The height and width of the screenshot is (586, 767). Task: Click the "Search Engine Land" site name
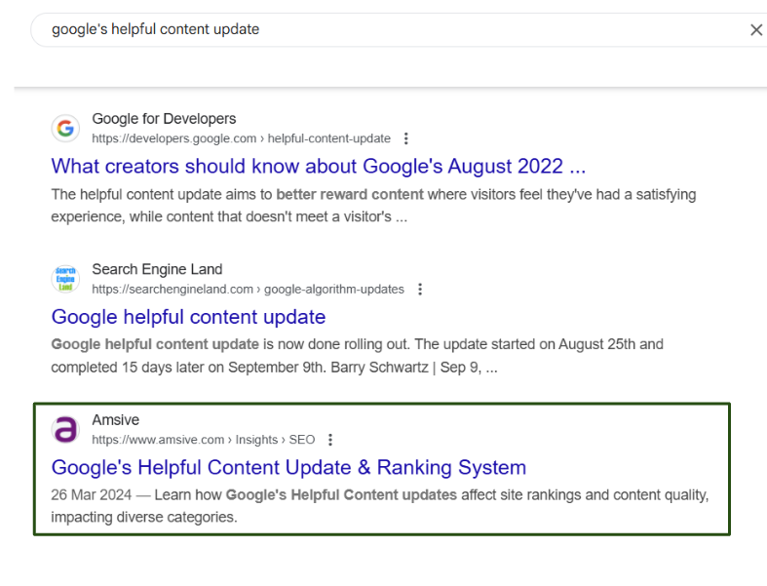(157, 269)
